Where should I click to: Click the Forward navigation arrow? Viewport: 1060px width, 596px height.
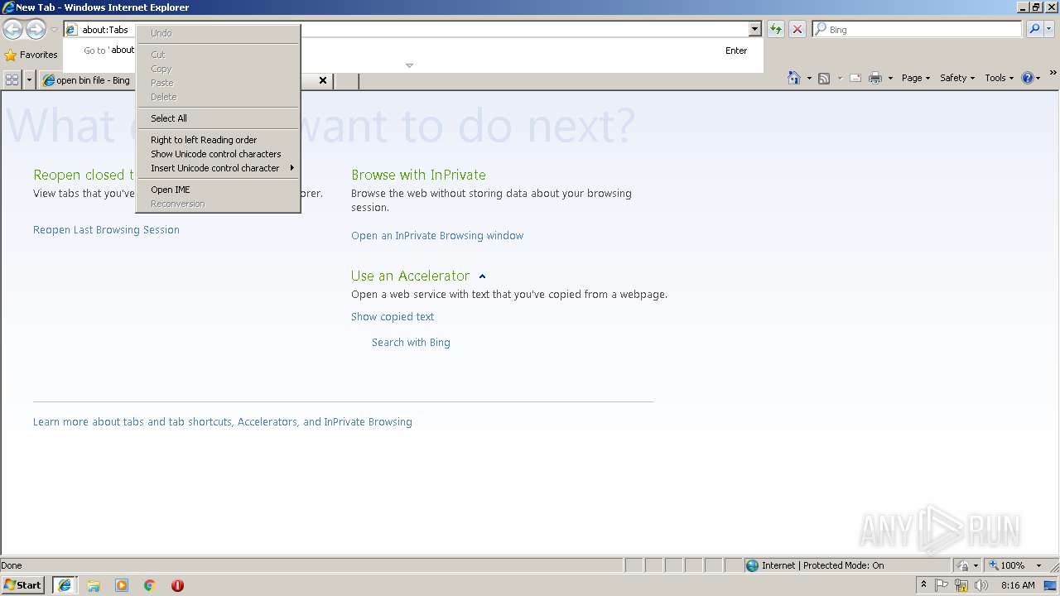[36, 29]
